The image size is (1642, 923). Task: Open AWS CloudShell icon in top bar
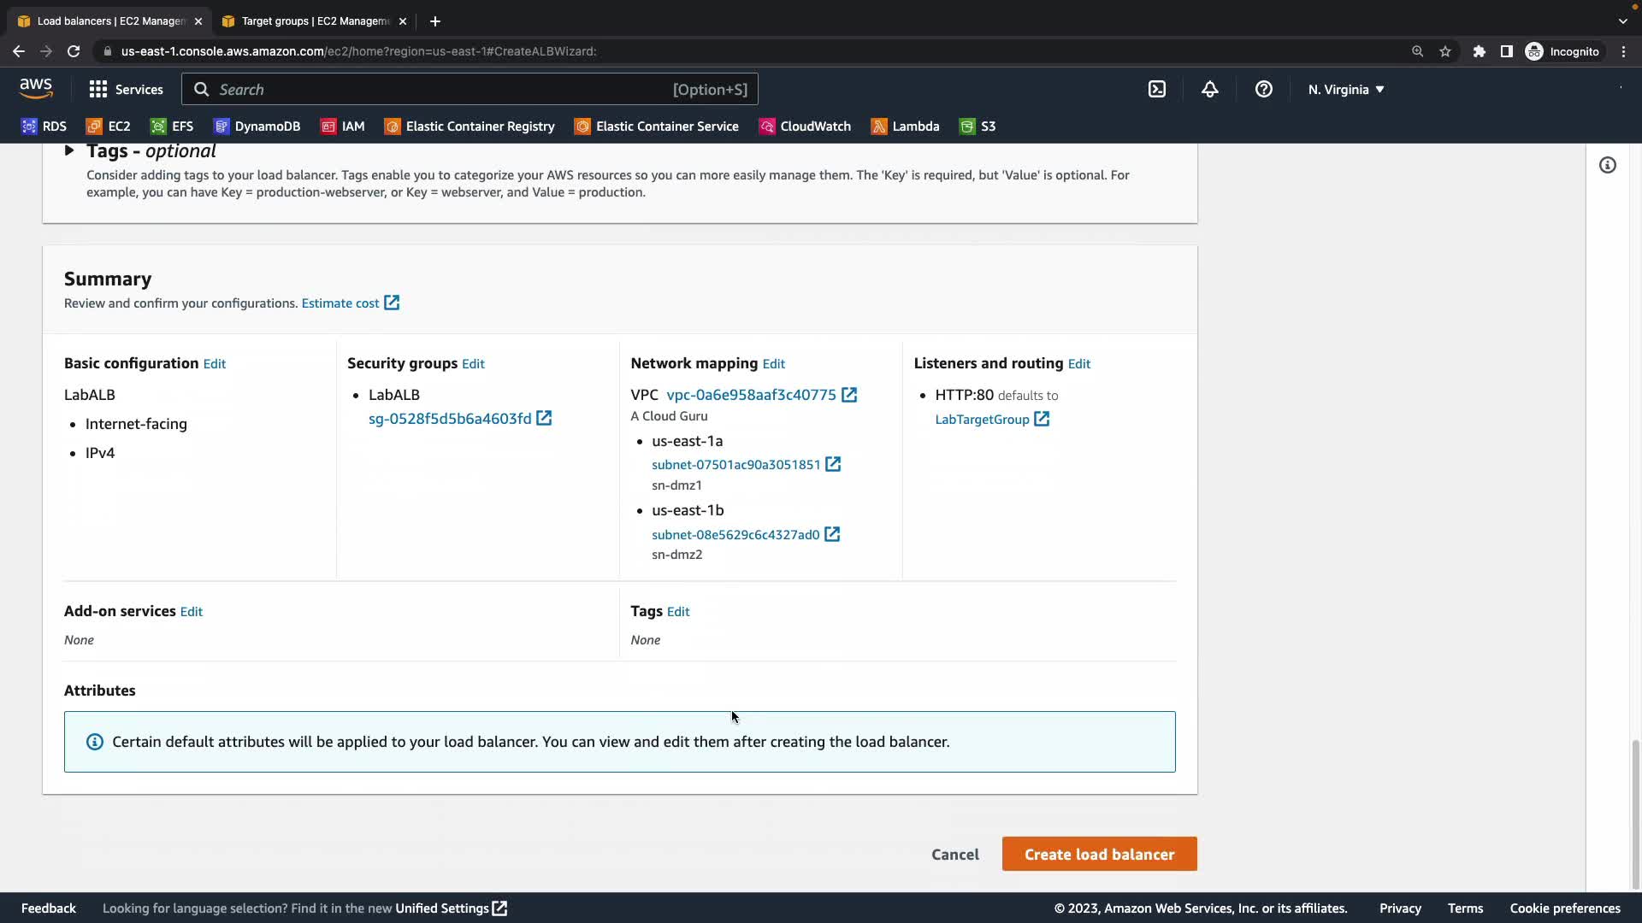pos(1156,89)
